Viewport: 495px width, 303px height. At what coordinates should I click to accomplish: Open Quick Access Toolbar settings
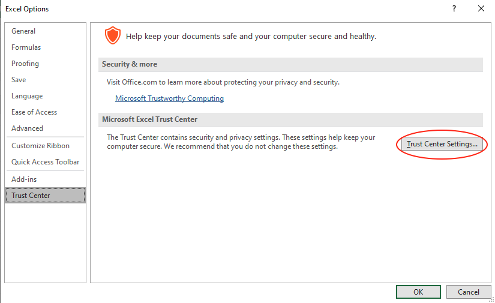click(45, 162)
